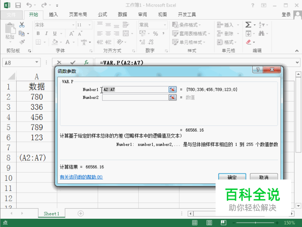
Task: Switch to the 开发工具 tab
Action: (187, 15)
